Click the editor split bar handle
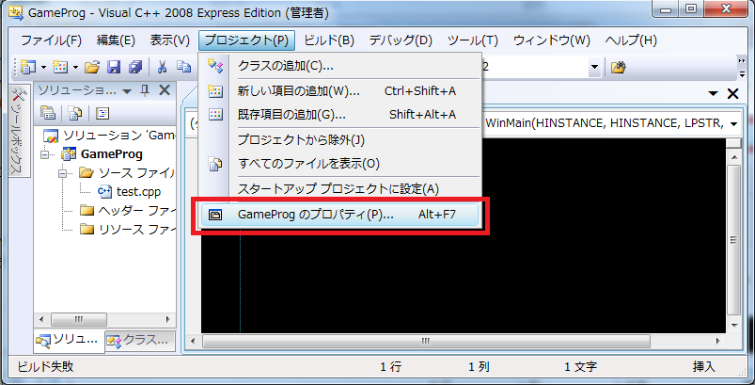Screen dimensions: 755x385 pos(733,143)
